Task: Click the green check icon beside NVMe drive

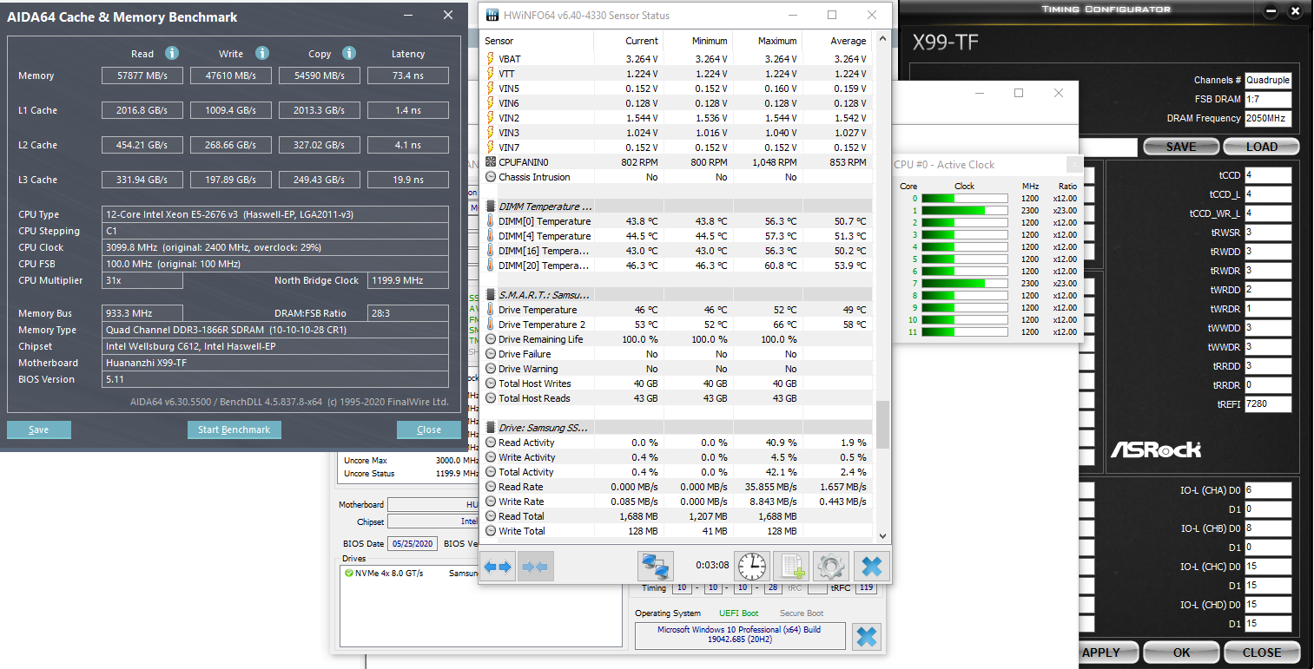Action: [348, 574]
